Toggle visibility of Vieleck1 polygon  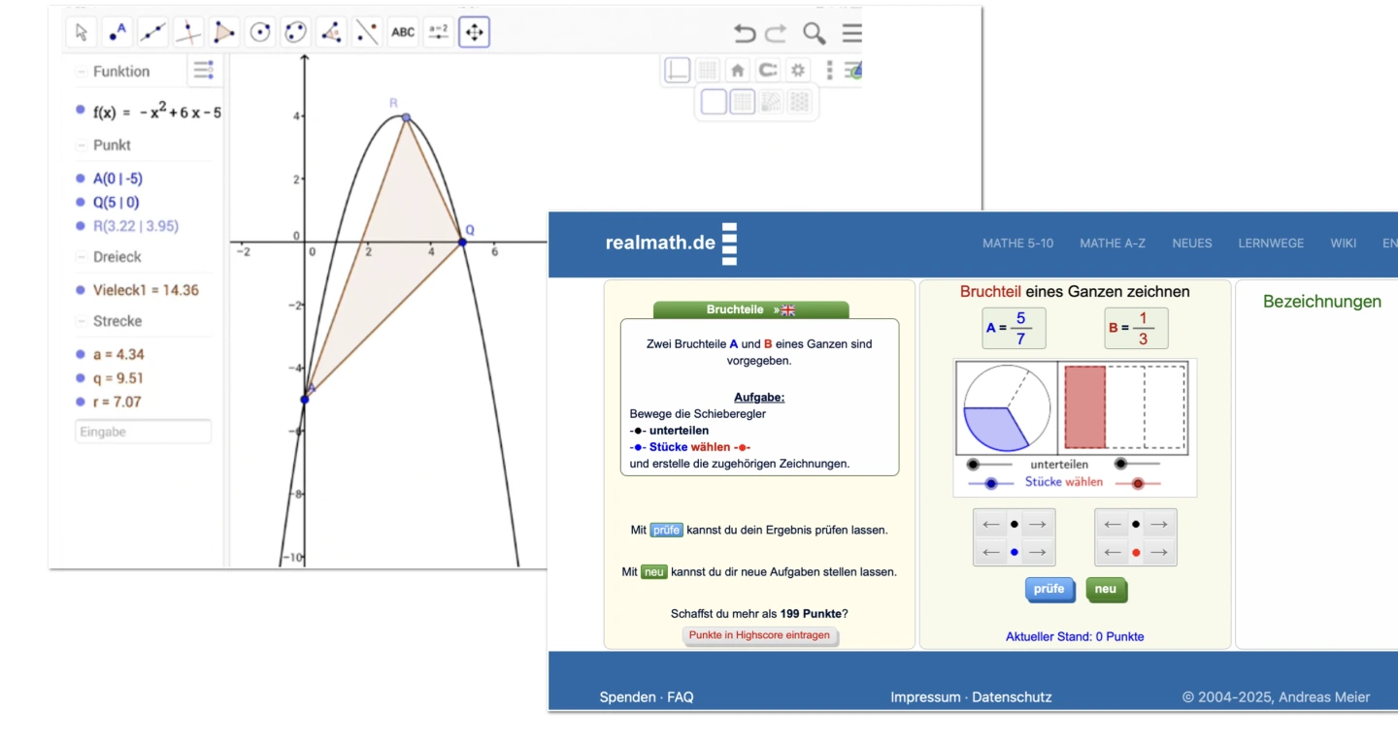pos(81,290)
